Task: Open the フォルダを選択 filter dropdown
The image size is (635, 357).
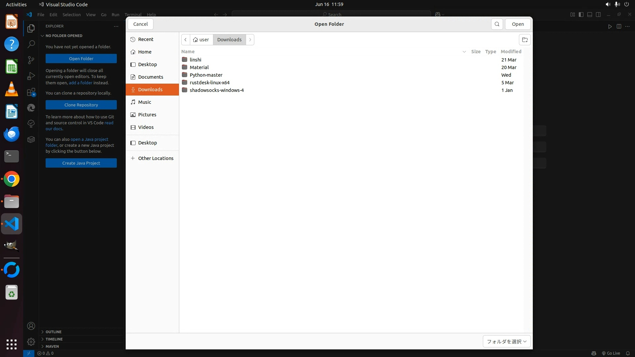Action: [506, 341]
